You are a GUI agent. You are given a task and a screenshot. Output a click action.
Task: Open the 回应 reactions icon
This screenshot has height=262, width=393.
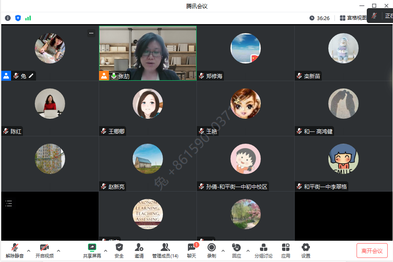pos(236,250)
